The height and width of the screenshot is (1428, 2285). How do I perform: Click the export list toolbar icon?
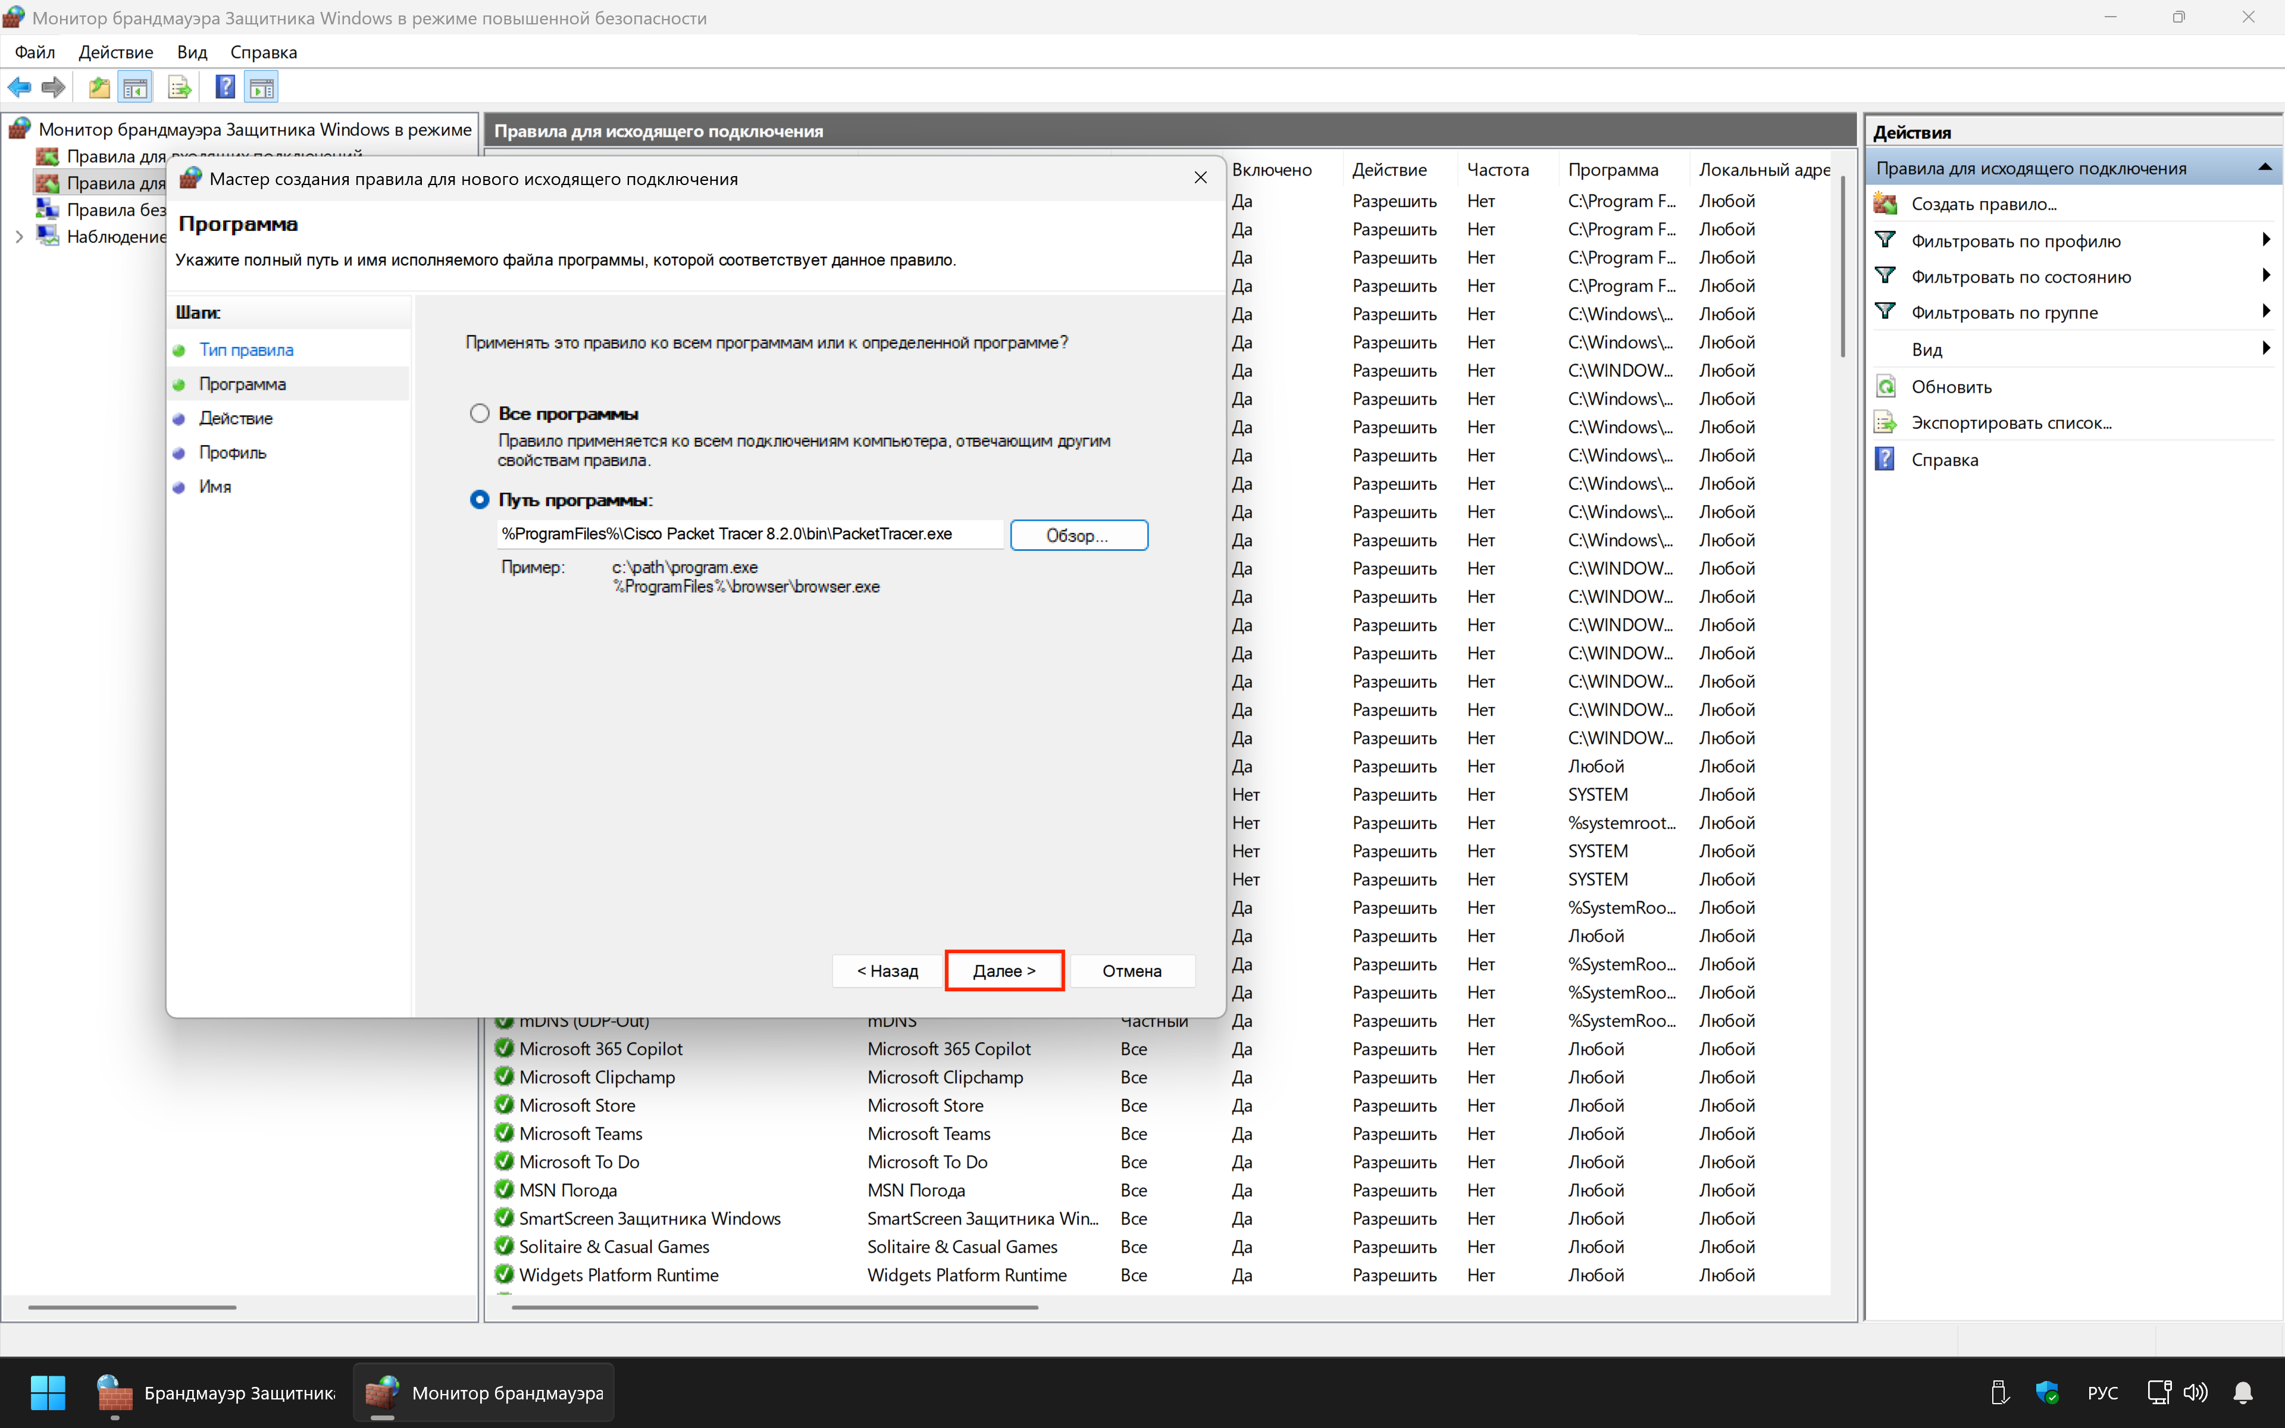[x=179, y=88]
